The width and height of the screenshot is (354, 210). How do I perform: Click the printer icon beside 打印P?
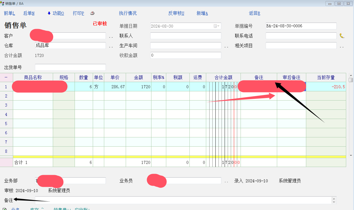(x=92, y=13)
